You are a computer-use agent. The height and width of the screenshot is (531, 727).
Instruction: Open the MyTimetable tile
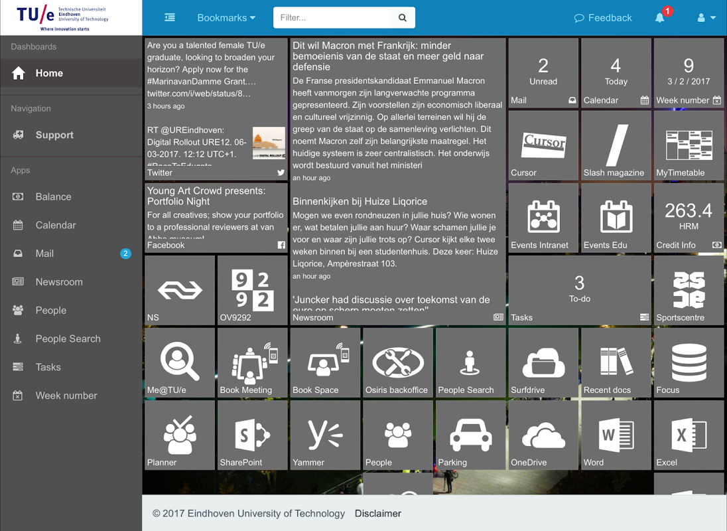click(x=689, y=145)
